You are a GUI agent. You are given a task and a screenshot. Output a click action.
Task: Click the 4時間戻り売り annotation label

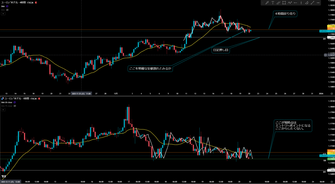[x=285, y=14]
